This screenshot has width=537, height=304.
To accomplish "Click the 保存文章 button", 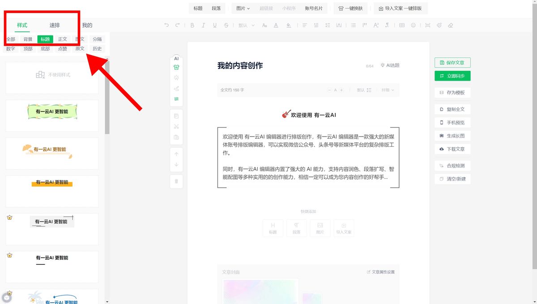I will 452,63.
